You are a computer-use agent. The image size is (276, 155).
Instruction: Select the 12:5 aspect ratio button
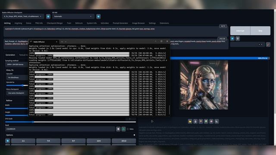pyautogui.click(x=99, y=141)
